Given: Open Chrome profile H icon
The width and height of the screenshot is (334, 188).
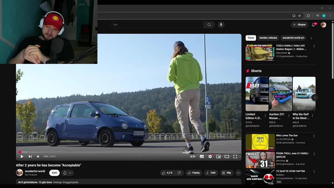Looking at the screenshot, I should pos(324,16).
